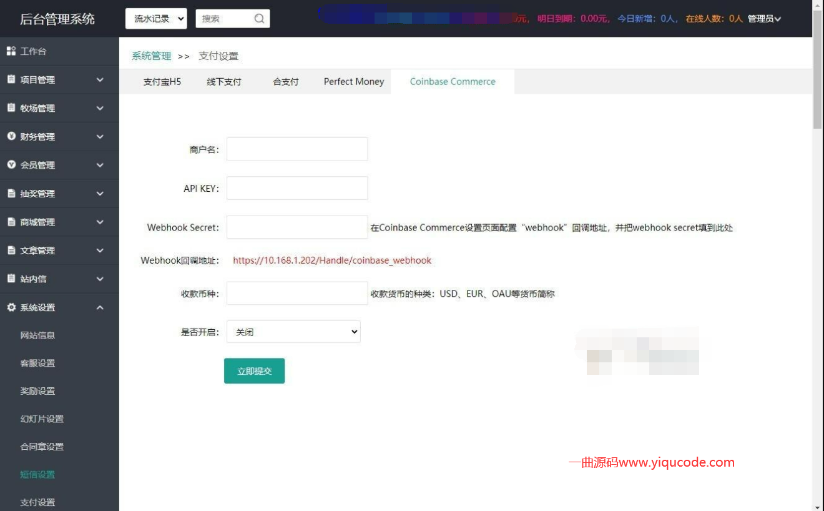Click the 站内信 sidebar icon

11,279
